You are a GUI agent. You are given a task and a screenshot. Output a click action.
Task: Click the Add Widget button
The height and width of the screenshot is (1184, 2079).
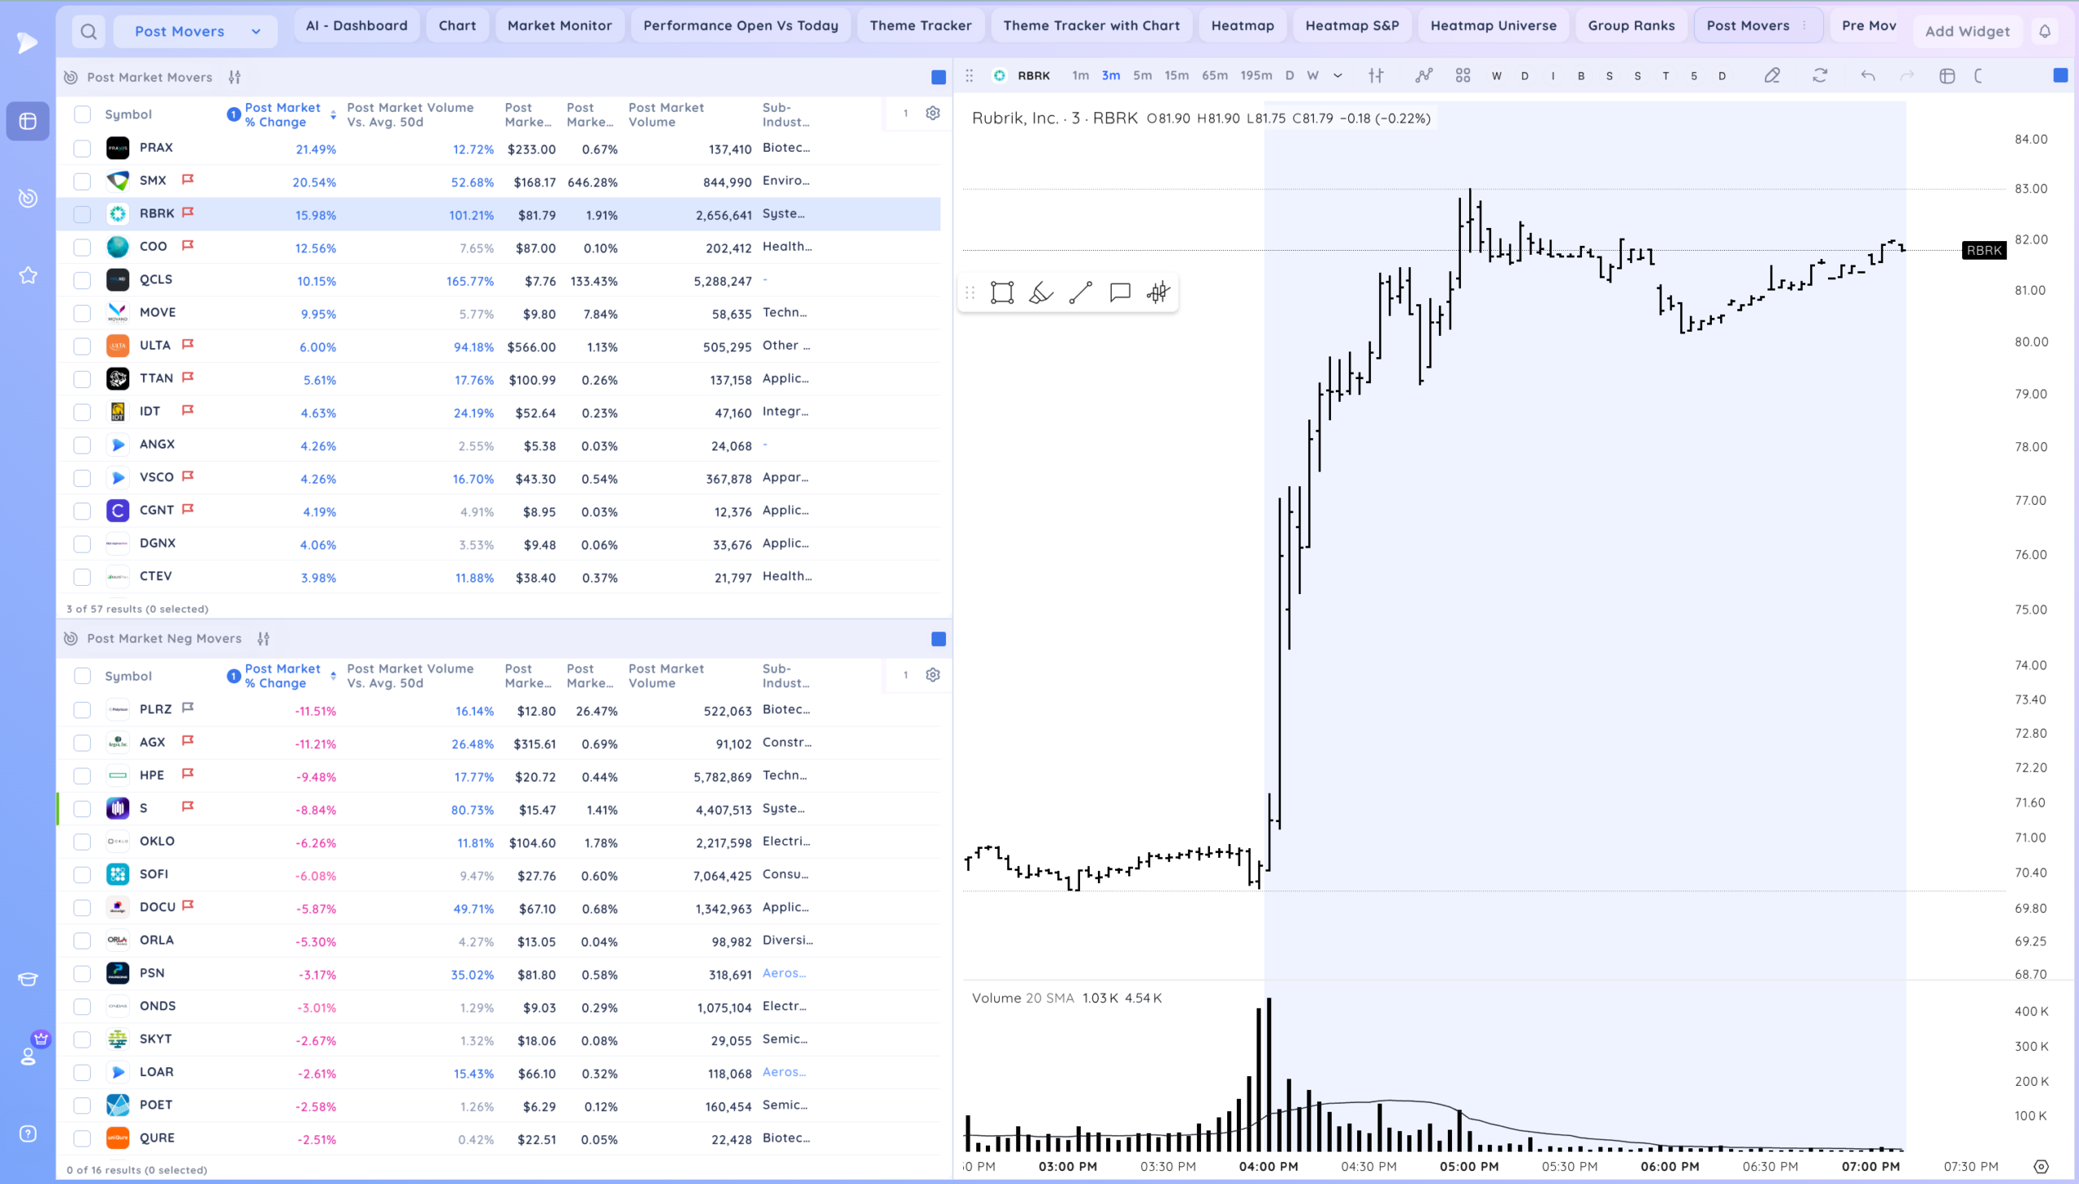tap(1967, 32)
